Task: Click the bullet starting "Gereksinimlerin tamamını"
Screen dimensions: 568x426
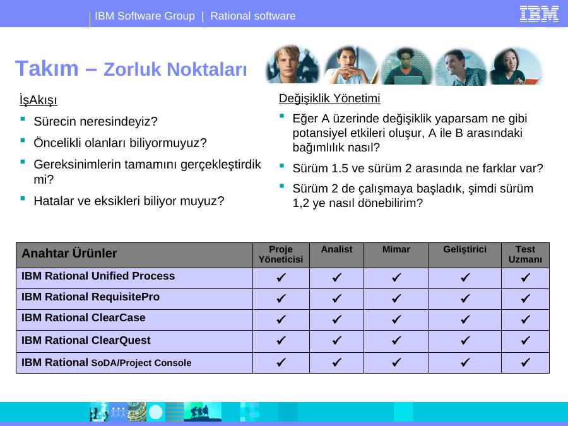Action: pyautogui.click(x=148, y=172)
